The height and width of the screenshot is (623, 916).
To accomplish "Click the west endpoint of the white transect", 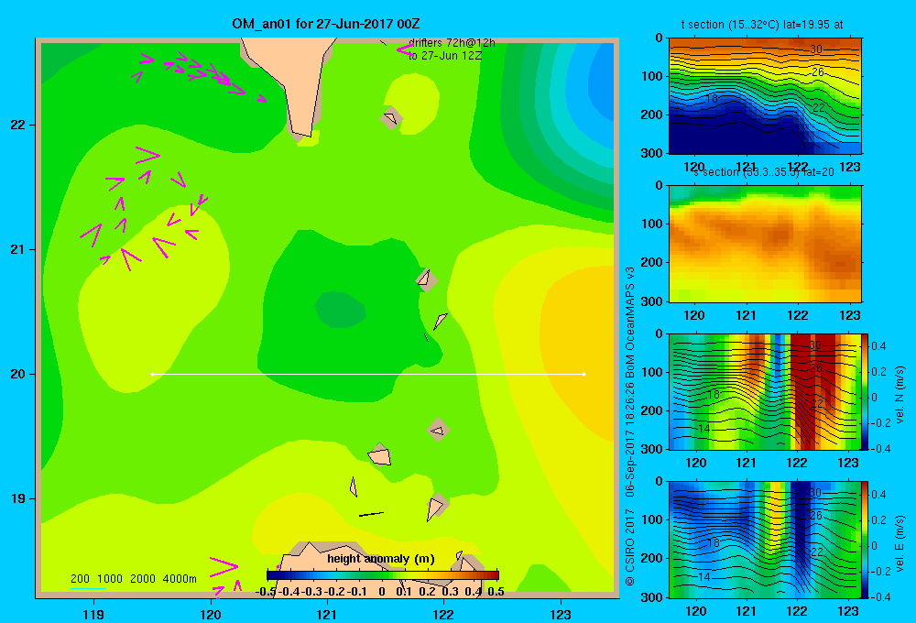I will click(x=152, y=374).
